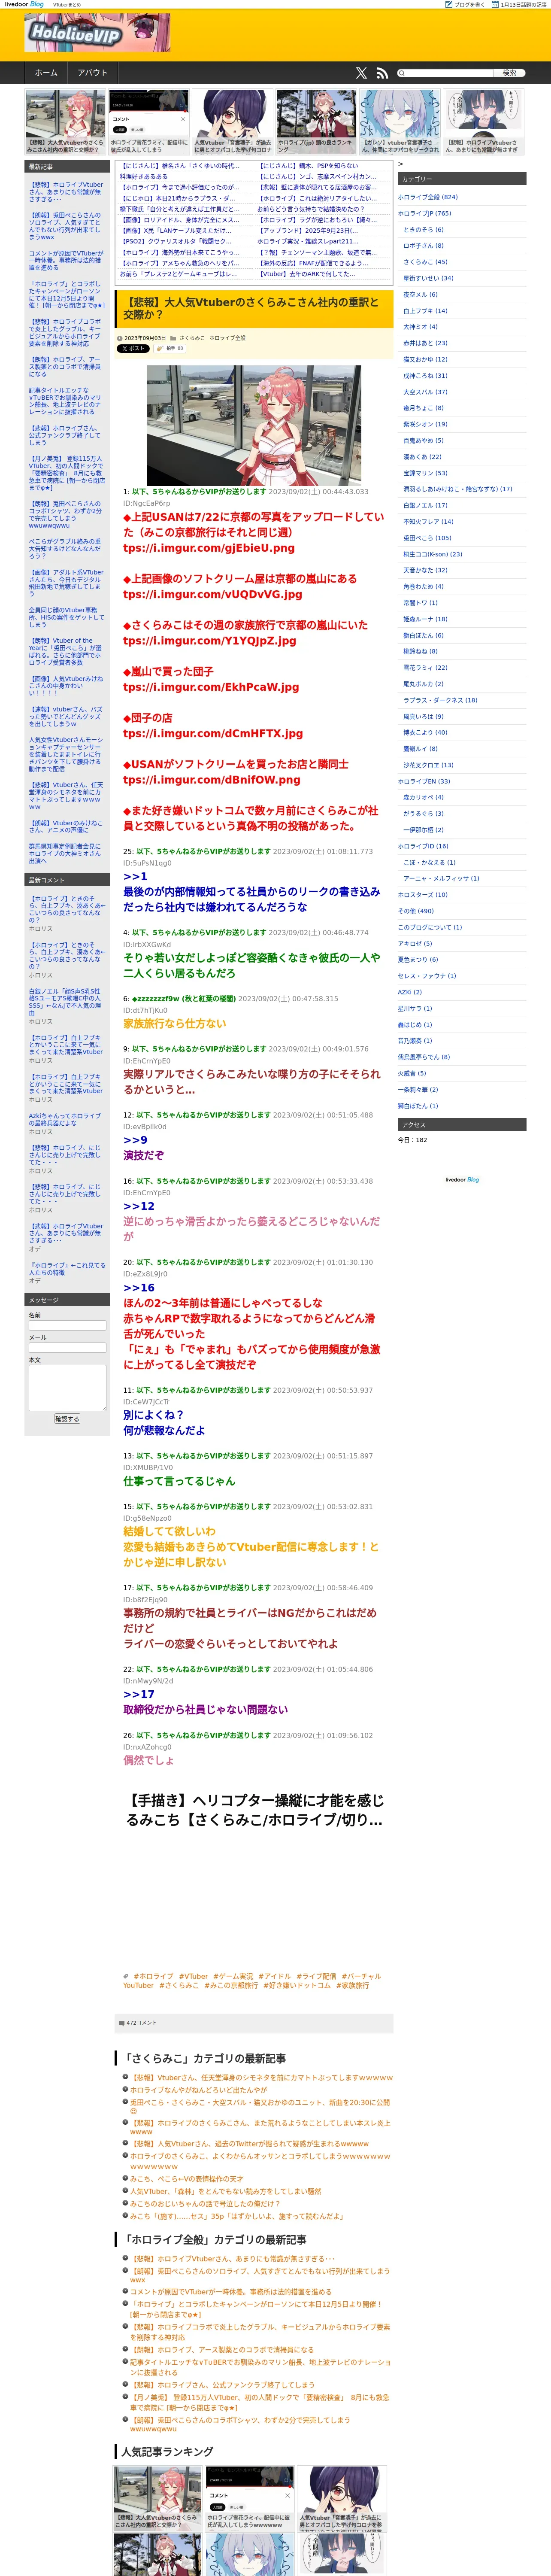The height and width of the screenshot is (2576, 551).
Task: Click sidebar article 【悲報】ホロライブVtuberさん、あまりにも常識が無さすぎる
Action: 66,192
